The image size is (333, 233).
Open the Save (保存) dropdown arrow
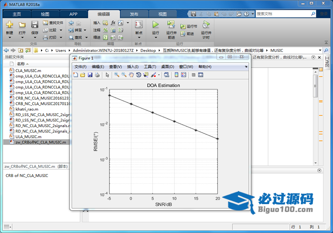pos(35,38)
